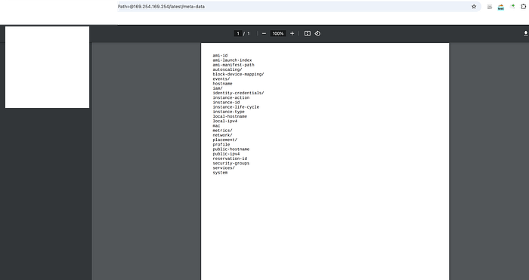The width and height of the screenshot is (529, 280).
Task: Click the extension icon with 'test' badge
Action: point(500,7)
